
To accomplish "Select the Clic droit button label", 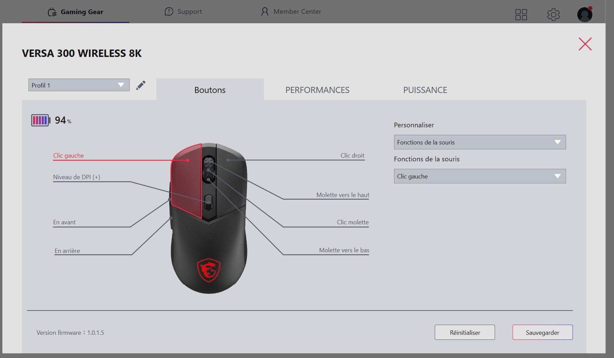I will click(352, 156).
